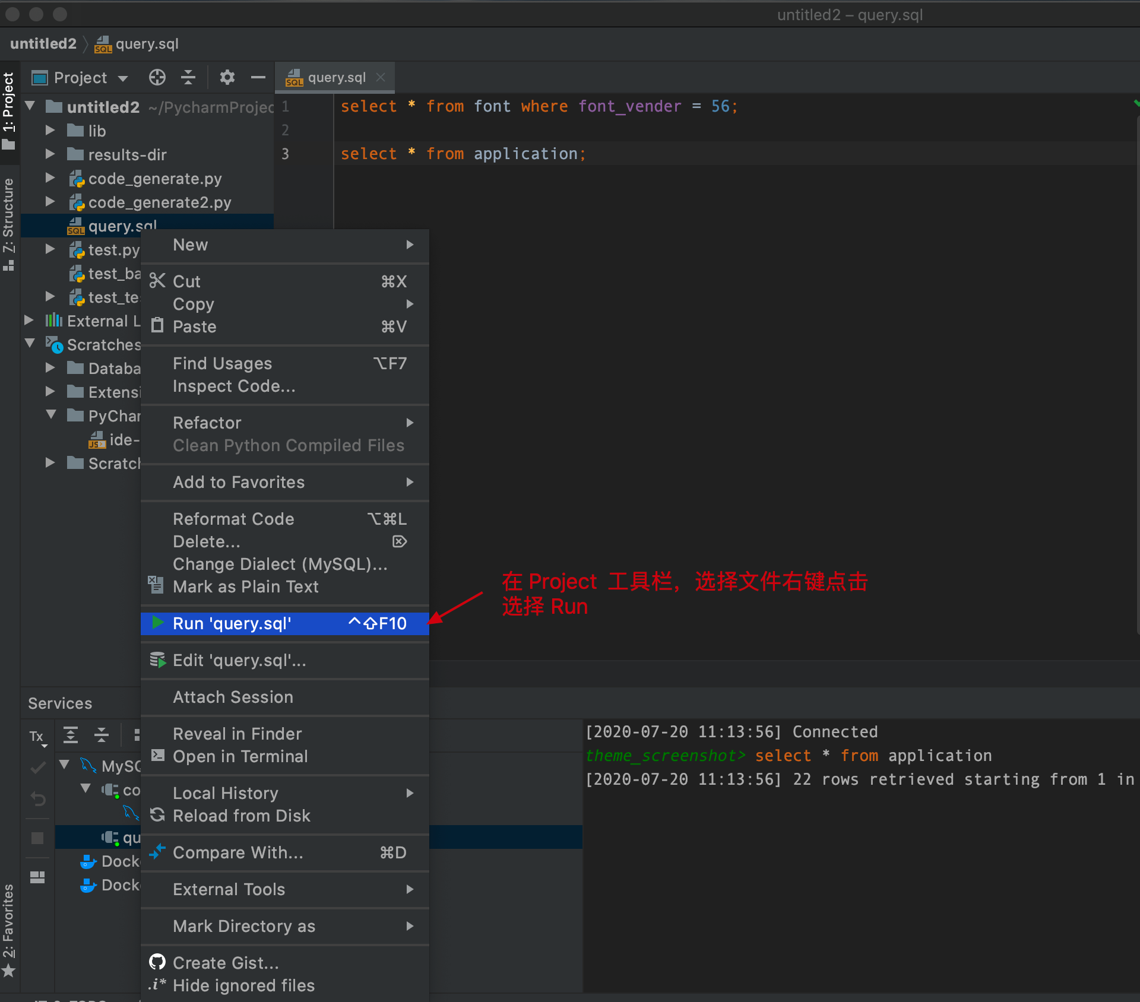This screenshot has height=1002, width=1140.
Task: Click untitled2 in breadcrumb bar
Action: point(43,44)
